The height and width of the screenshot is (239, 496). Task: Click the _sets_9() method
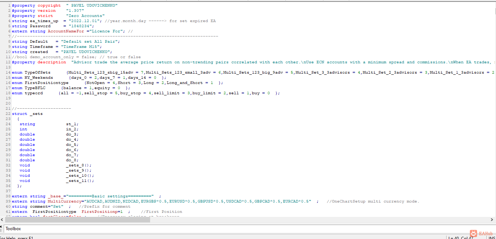79,171
